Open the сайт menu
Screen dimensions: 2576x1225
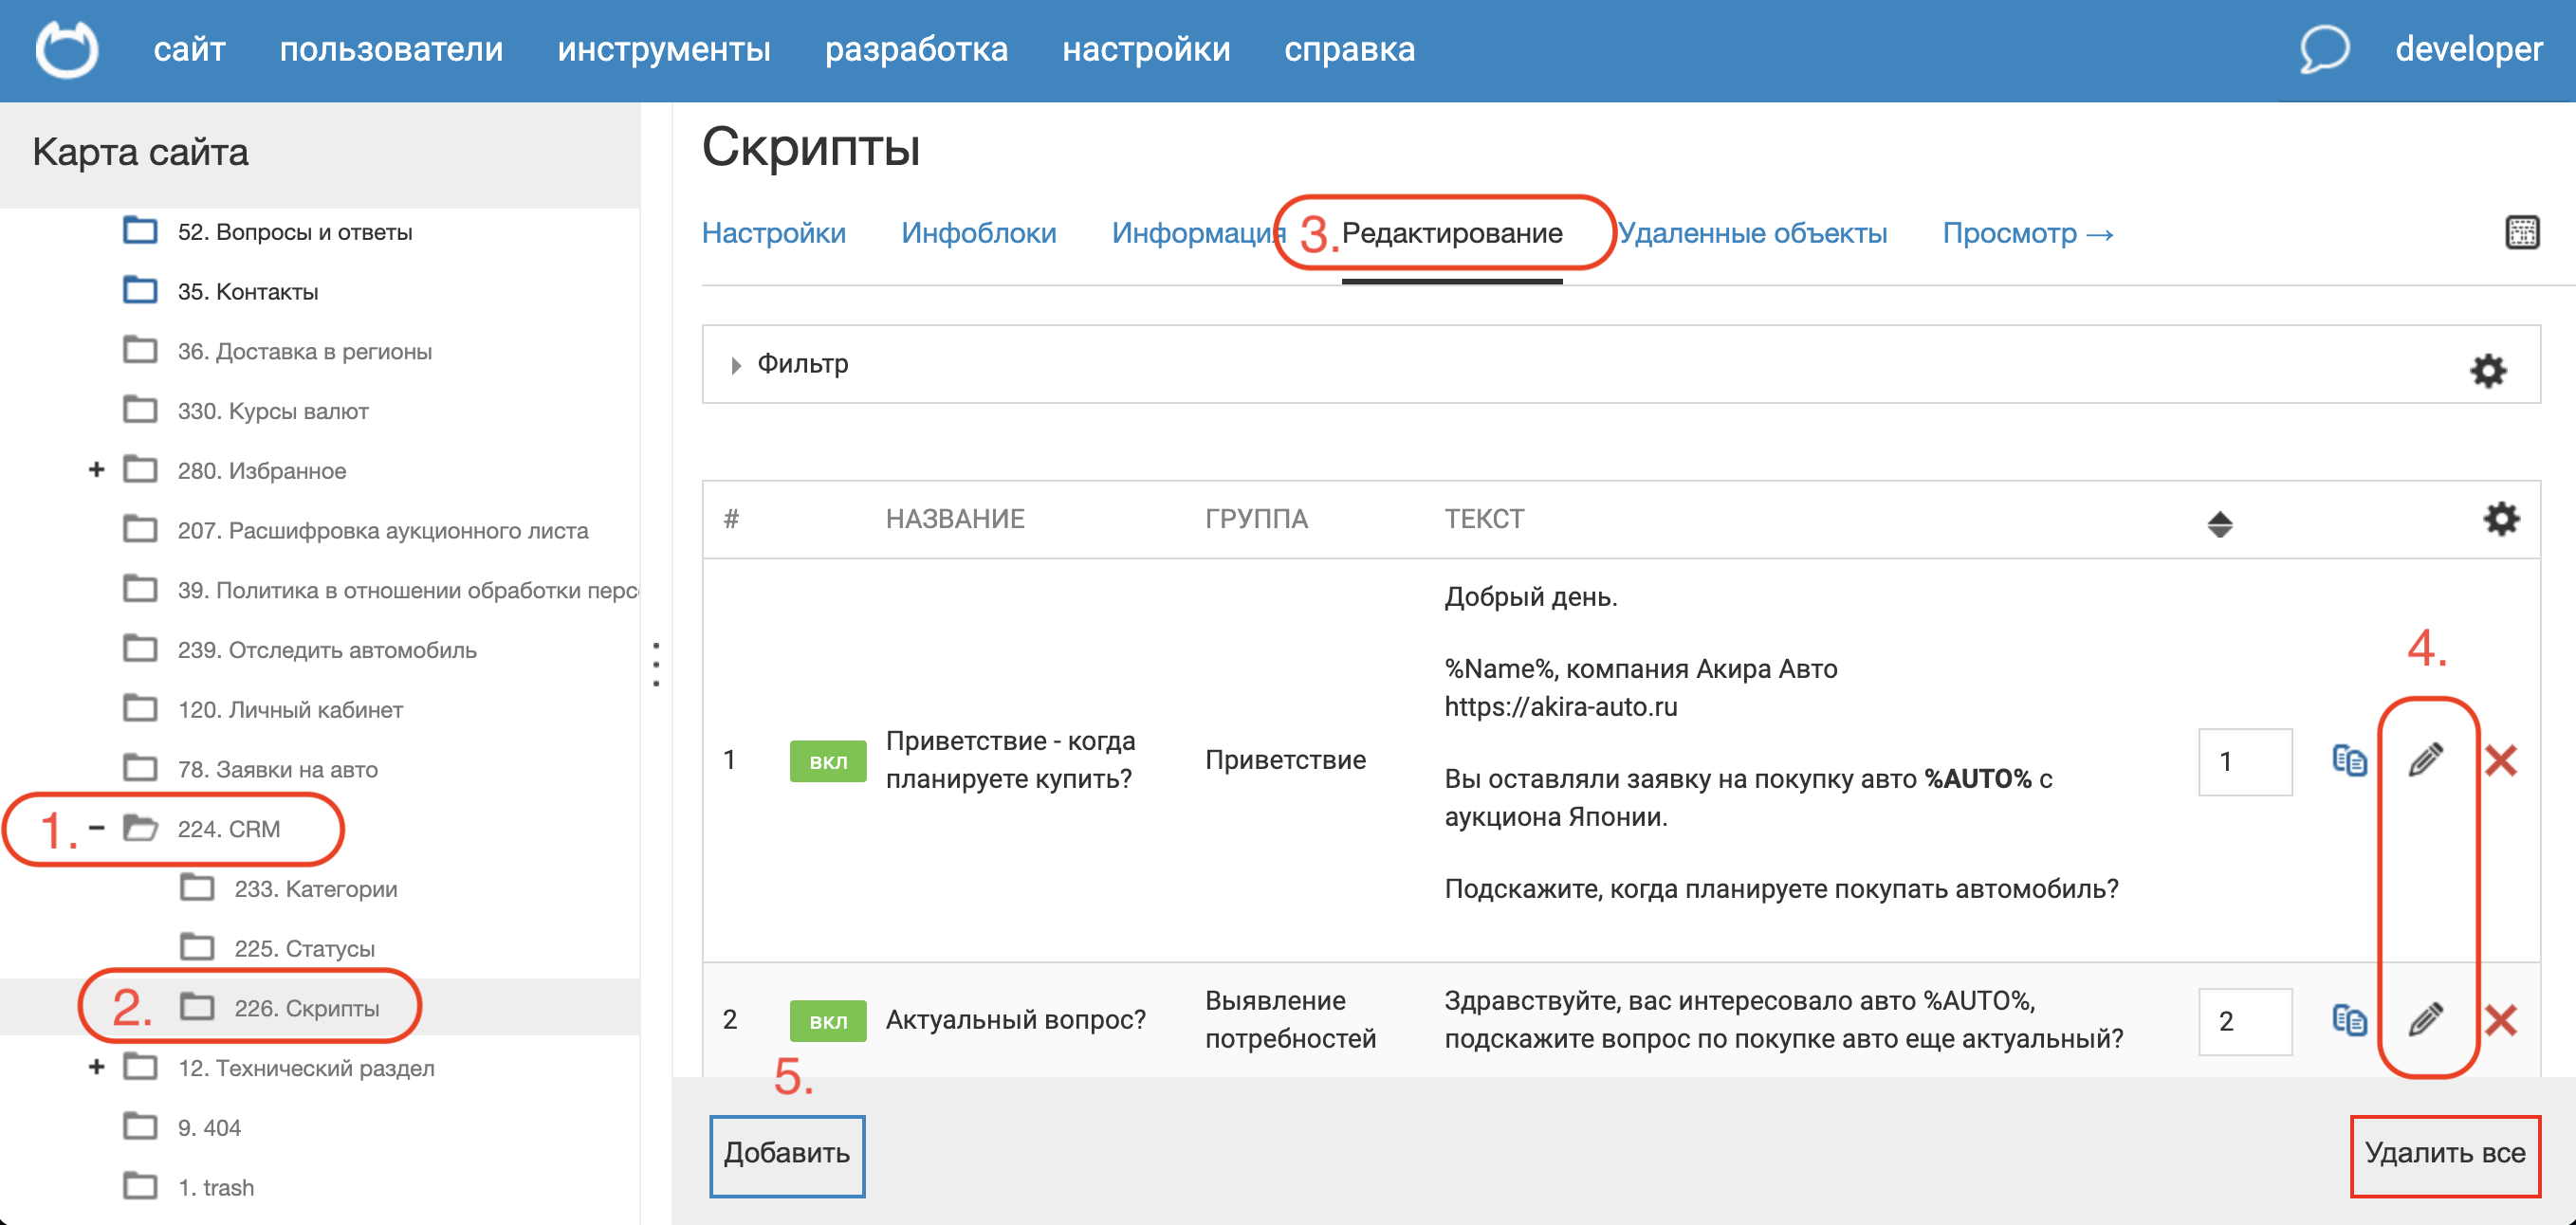[x=190, y=49]
